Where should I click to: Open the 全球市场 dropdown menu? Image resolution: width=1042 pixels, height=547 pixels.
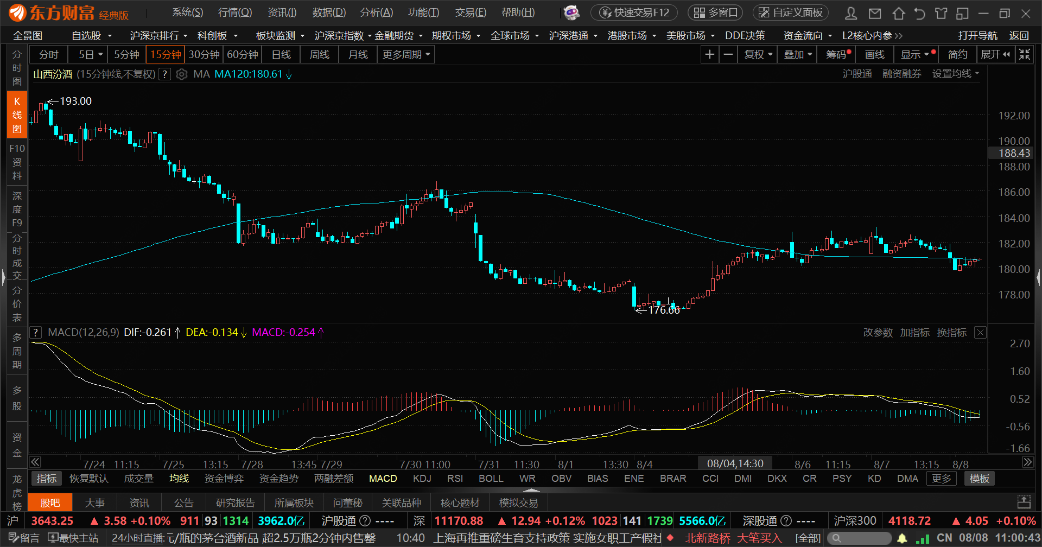point(514,36)
